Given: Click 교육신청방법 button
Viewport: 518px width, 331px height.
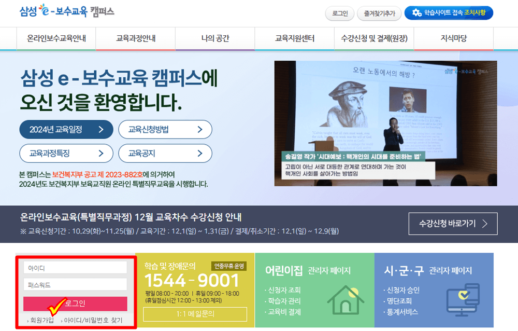Looking at the screenshot, I should click(165, 129).
